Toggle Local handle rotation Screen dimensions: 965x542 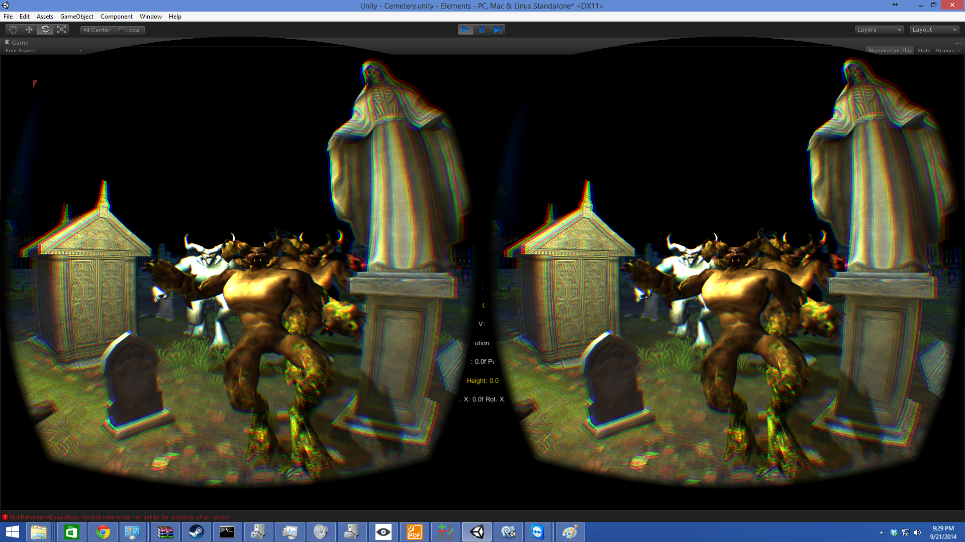pos(130,30)
